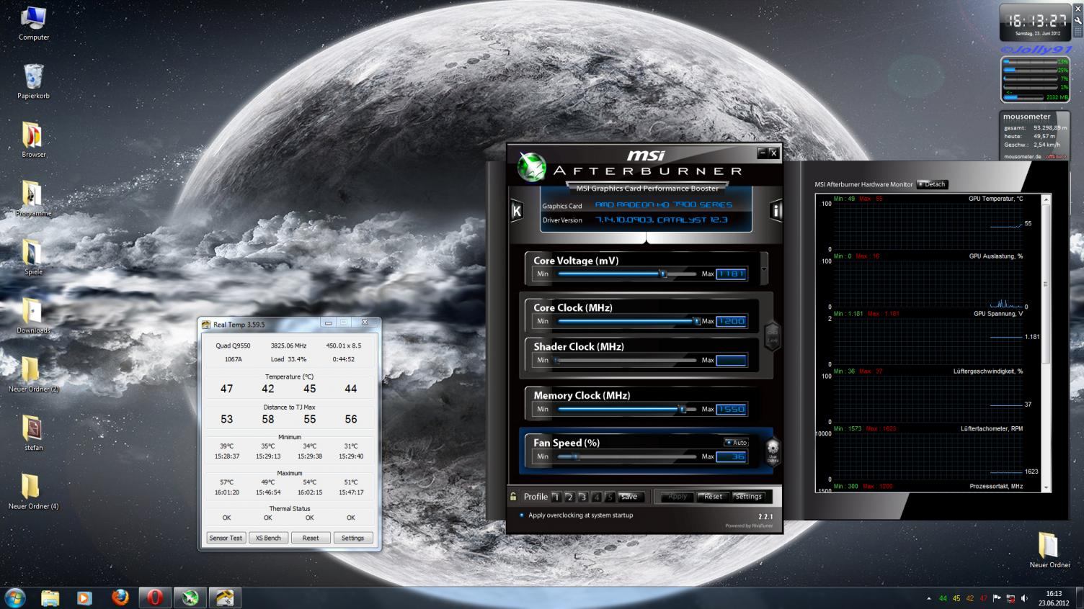Select profile slot 3
The height and width of the screenshot is (609, 1084).
(583, 497)
